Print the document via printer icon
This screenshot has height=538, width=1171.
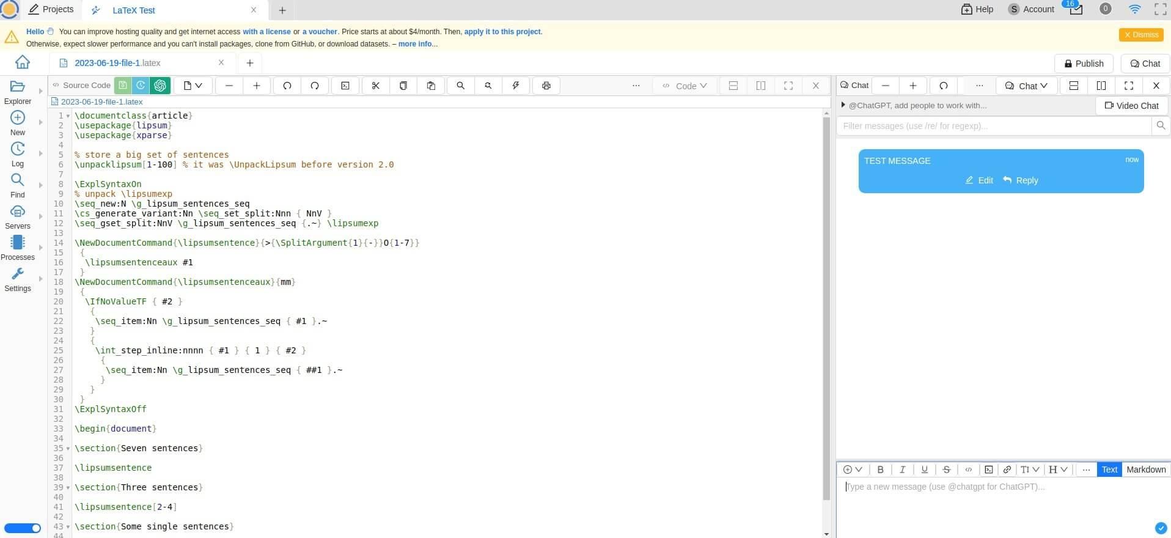click(x=546, y=86)
